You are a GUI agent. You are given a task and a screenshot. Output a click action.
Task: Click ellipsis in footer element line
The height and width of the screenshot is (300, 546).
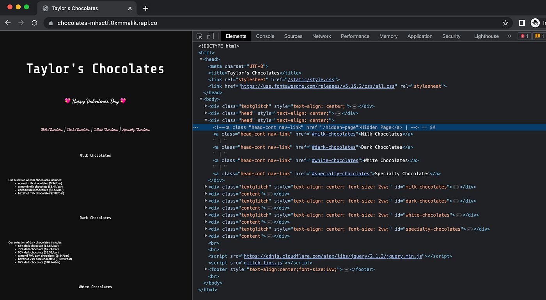pyautogui.click(x=346, y=270)
